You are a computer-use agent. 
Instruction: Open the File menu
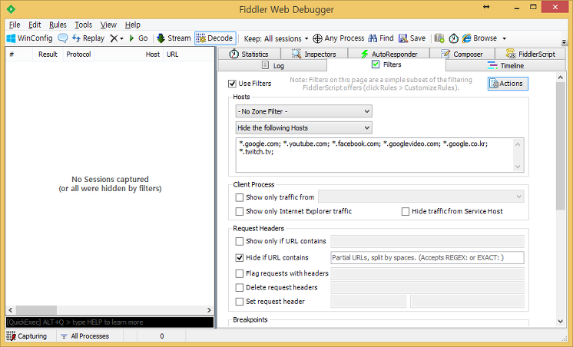[15, 25]
